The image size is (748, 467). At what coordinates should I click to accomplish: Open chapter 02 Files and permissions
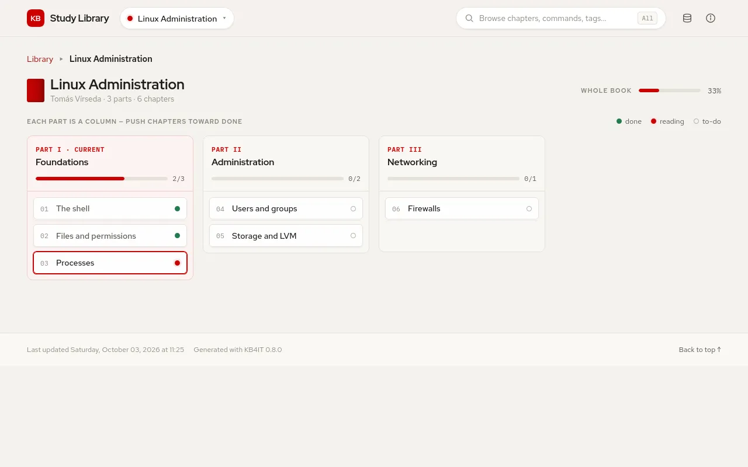pos(110,236)
